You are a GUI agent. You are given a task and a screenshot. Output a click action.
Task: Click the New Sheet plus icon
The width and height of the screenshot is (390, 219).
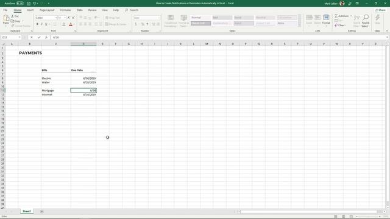[42, 212]
